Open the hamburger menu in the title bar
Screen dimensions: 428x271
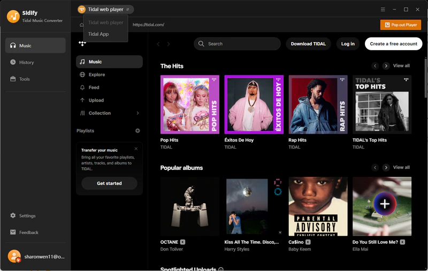point(383,9)
